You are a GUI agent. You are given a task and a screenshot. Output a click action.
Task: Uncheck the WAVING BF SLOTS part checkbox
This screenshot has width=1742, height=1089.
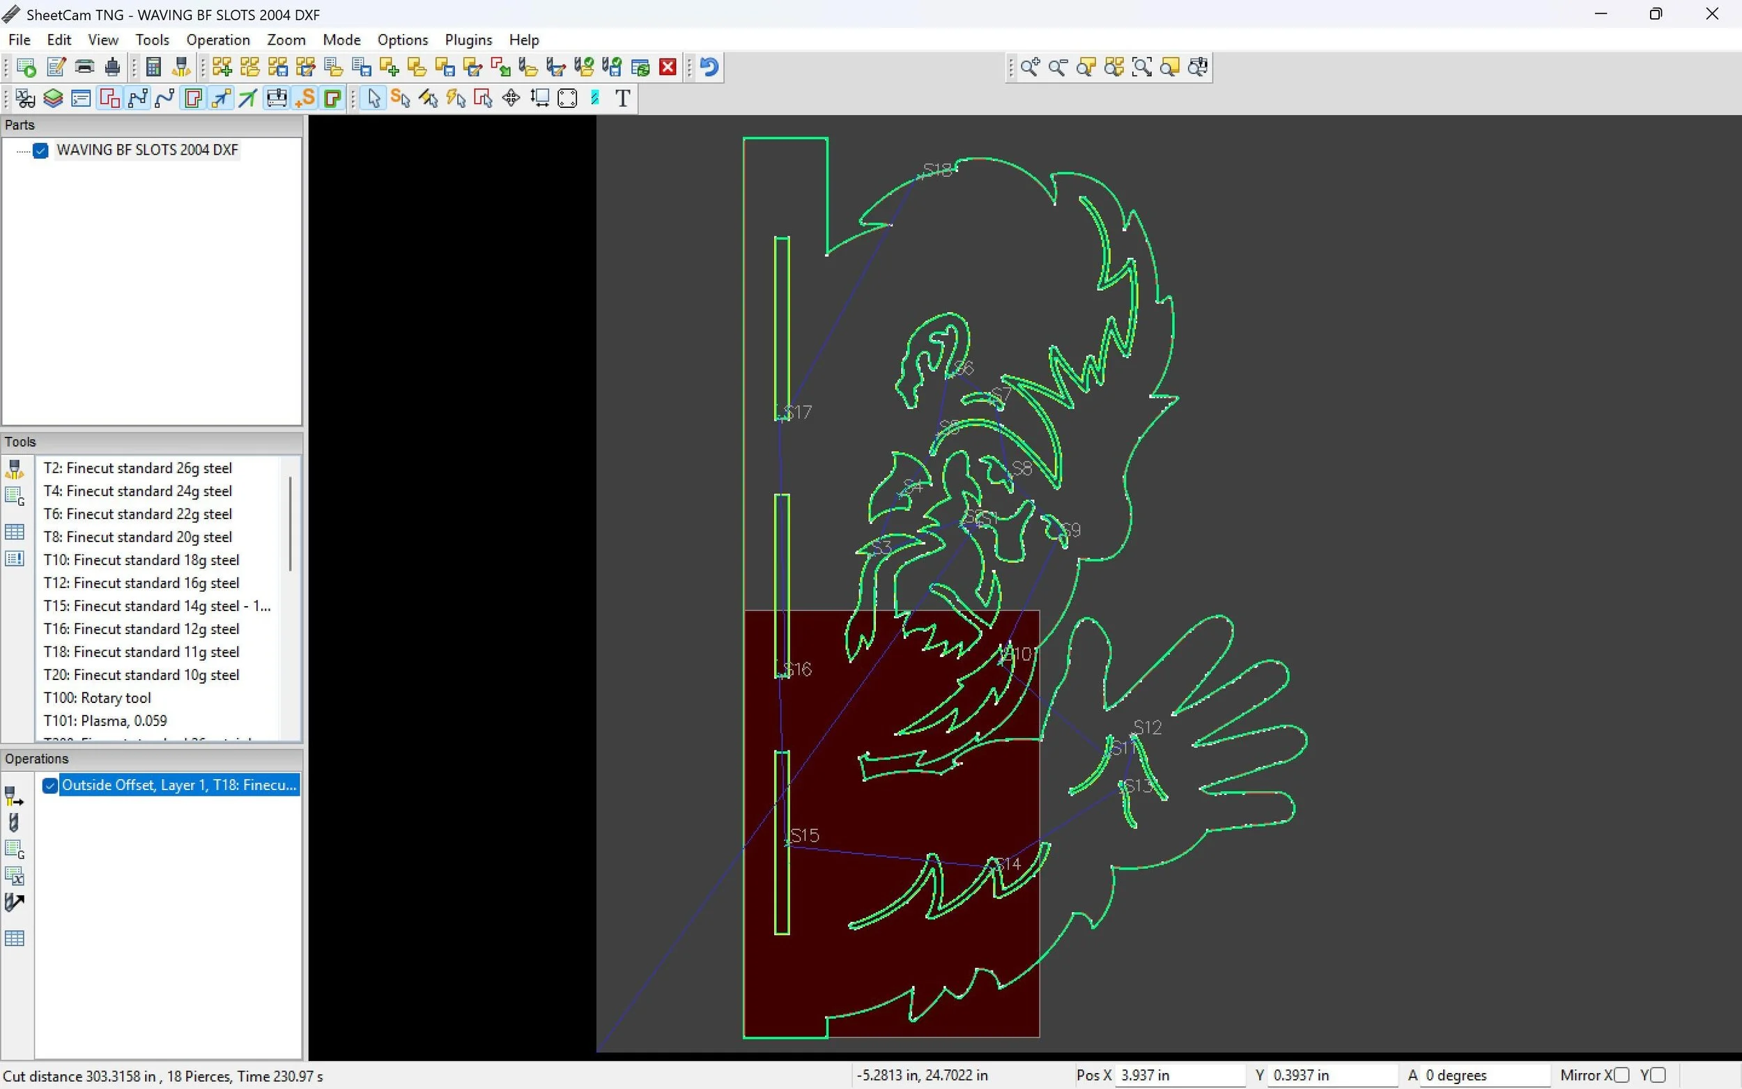tap(41, 150)
